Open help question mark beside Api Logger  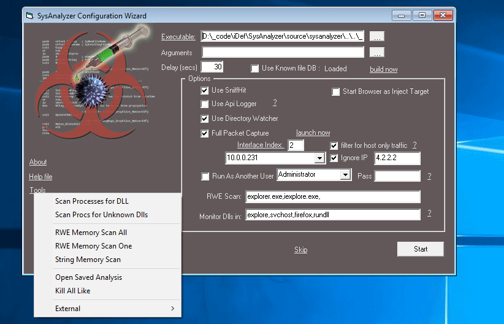275,102
